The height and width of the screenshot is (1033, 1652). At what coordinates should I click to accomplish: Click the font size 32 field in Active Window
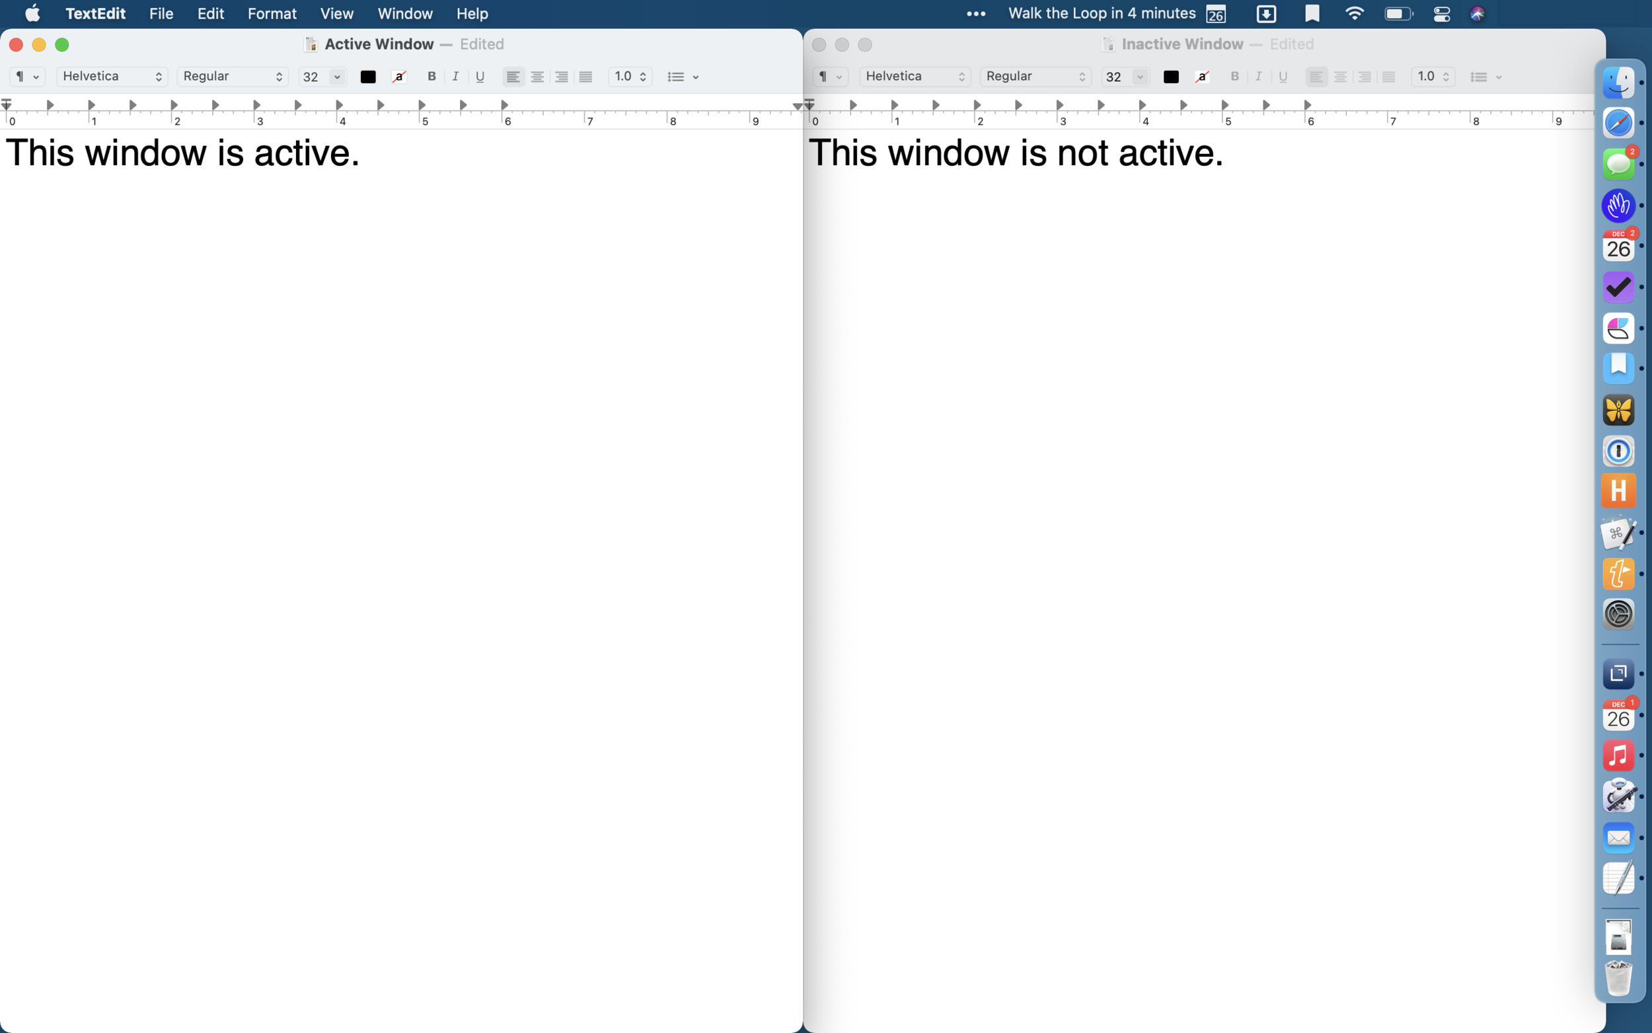pyautogui.click(x=312, y=77)
